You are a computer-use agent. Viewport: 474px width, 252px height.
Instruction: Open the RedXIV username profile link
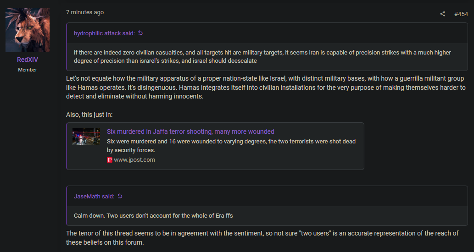coord(28,60)
